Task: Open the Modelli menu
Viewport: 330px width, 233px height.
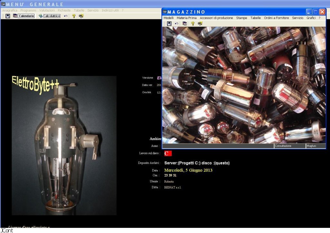Action: point(169,18)
